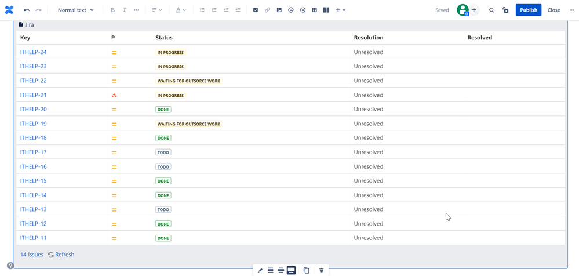The image size is (579, 276).
Task: Click the TODO status badge of ITHELP-17
Action: pos(163,152)
